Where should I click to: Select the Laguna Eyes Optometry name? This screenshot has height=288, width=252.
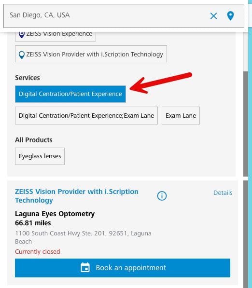[x=55, y=214]
